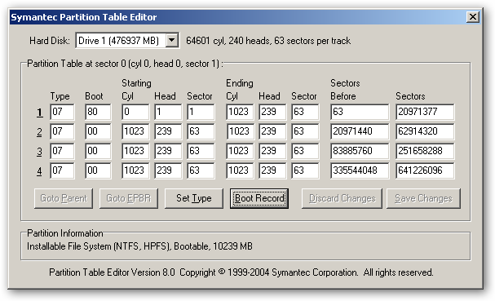Edit Ending Head field of partition 4
This screenshot has width=495, height=301.
tap(272, 170)
